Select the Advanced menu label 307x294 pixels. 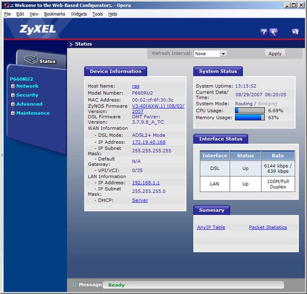29,104
